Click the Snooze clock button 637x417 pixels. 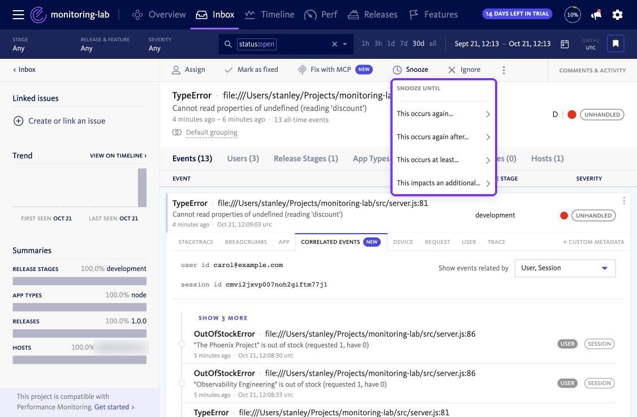click(410, 70)
